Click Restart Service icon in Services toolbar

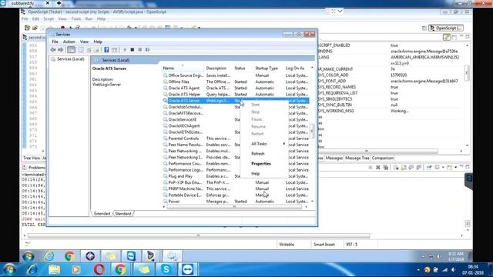tap(147, 49)
